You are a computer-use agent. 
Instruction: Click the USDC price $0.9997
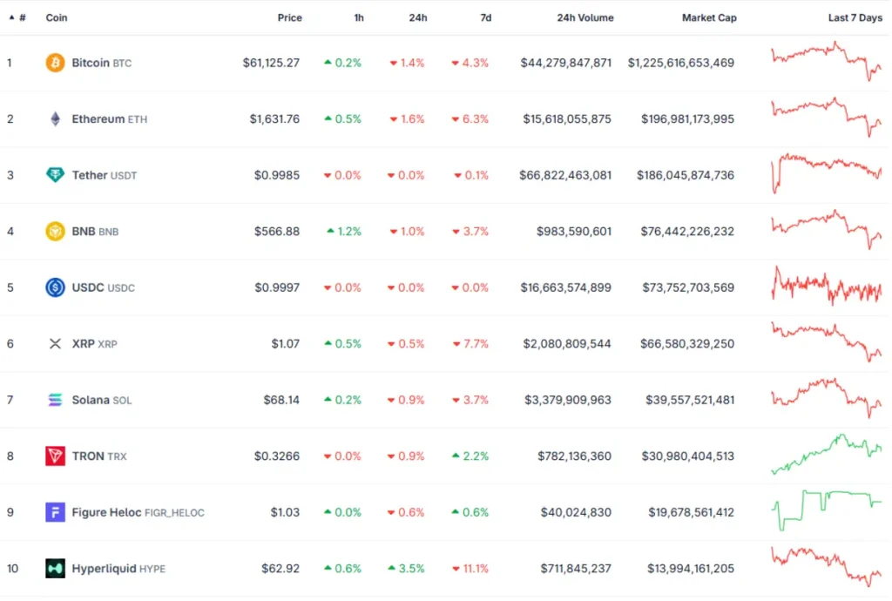(x=277, y=287)
